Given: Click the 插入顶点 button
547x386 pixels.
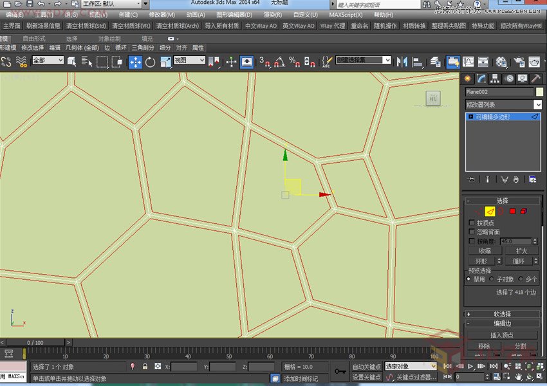Looking at the screenshot, I should 503,335.
